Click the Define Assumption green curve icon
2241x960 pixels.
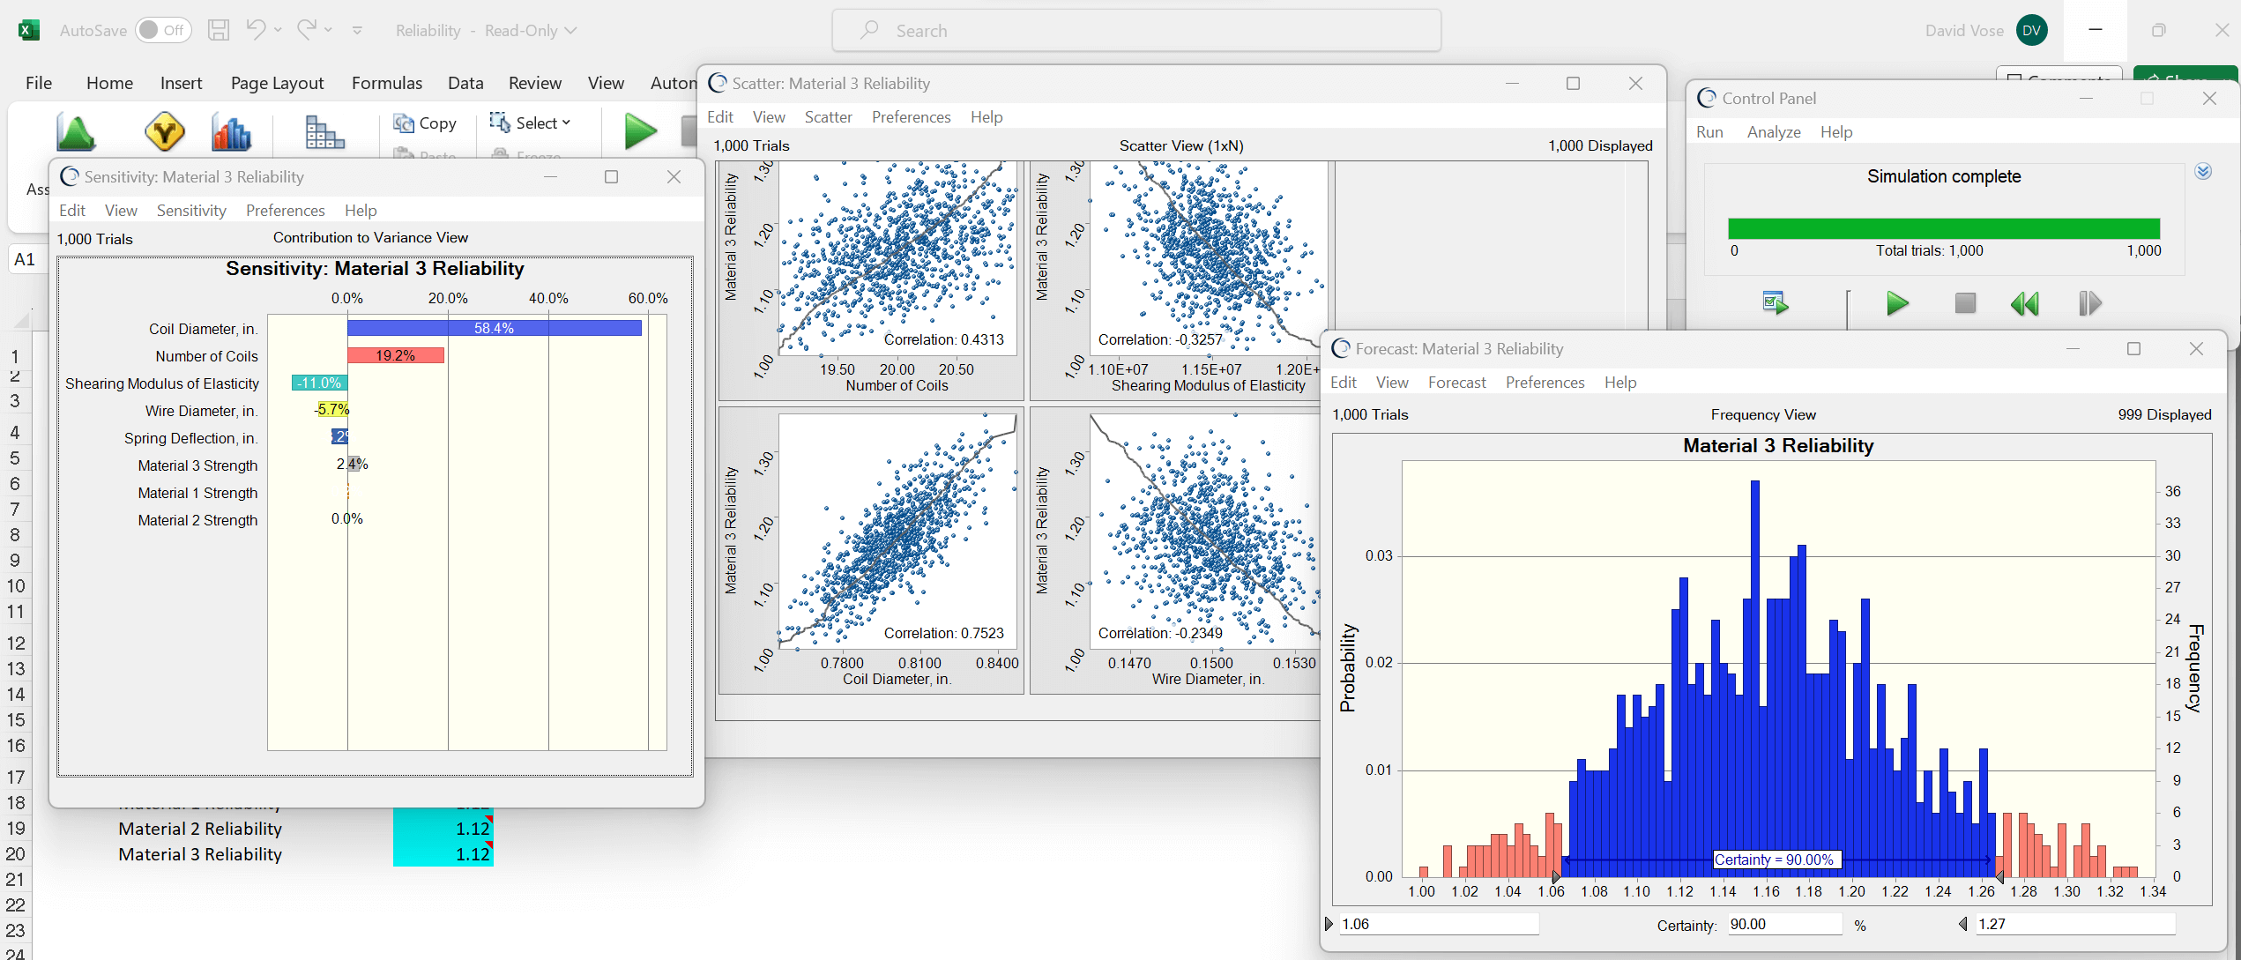pyautogui.click(x=76, y=132)
